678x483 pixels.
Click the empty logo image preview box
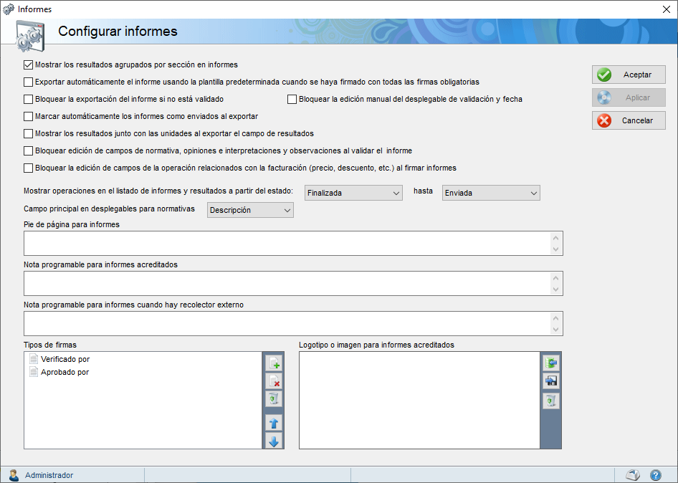tap(419, 401)
